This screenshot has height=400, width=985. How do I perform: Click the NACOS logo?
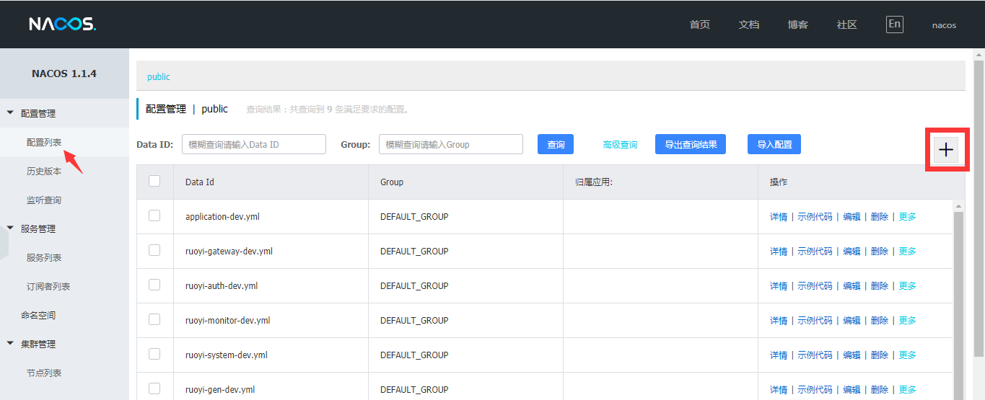(63, 25)
